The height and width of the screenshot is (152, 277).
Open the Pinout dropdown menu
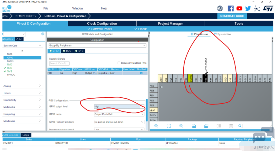pos(140,29)
